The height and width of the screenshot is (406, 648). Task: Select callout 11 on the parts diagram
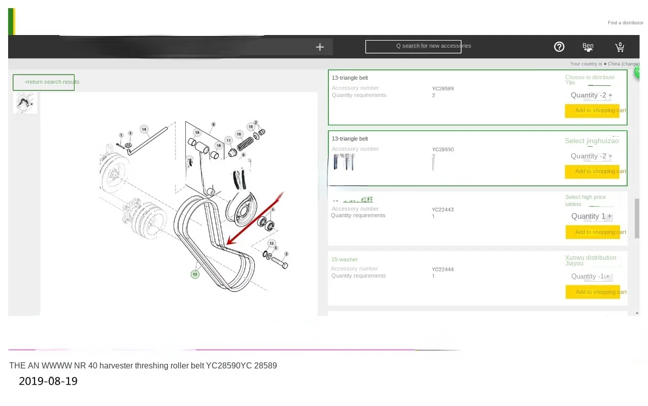tap(229, 141)
